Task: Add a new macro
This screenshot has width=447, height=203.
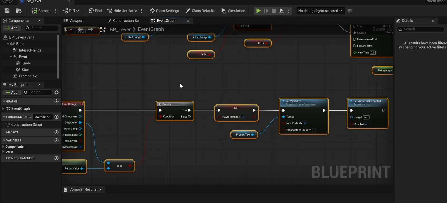Action: point(56,132)
